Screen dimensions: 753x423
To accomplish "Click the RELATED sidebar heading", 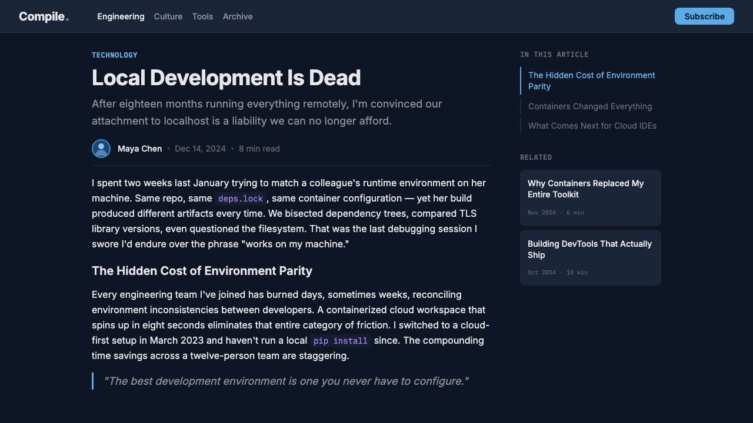I will pos(536,157).
